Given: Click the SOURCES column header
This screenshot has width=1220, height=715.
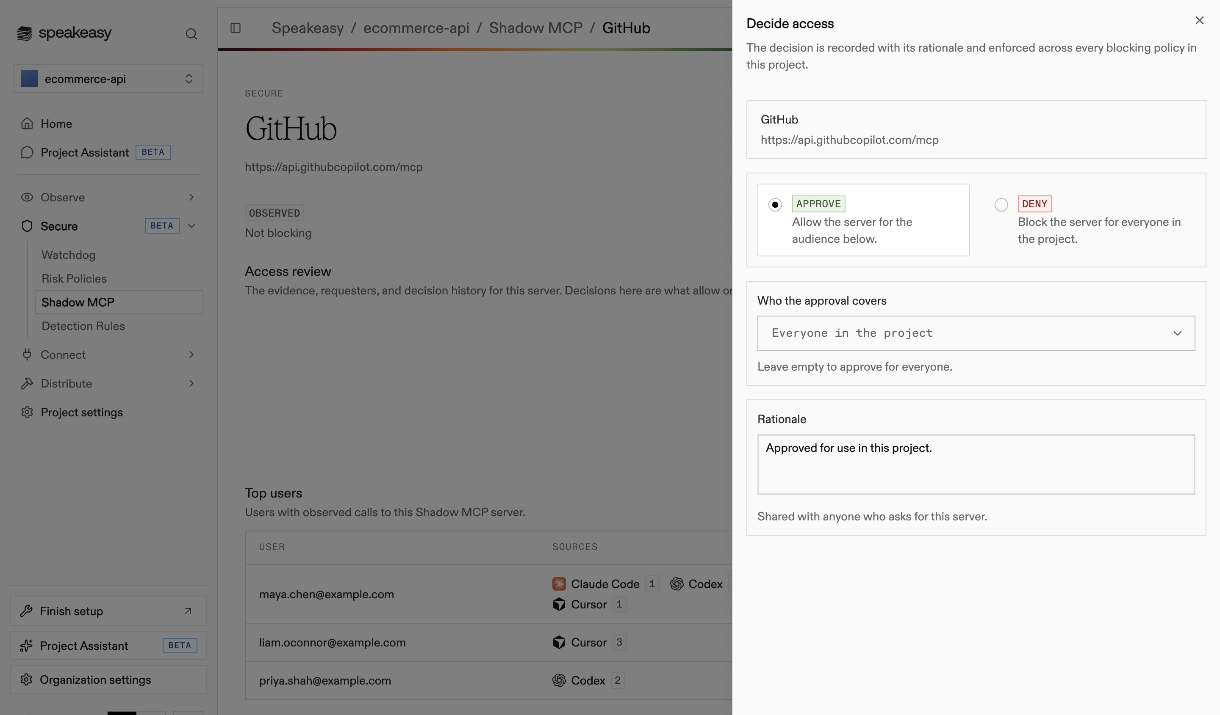Looking at the screenshot, I should coord(575,547).
